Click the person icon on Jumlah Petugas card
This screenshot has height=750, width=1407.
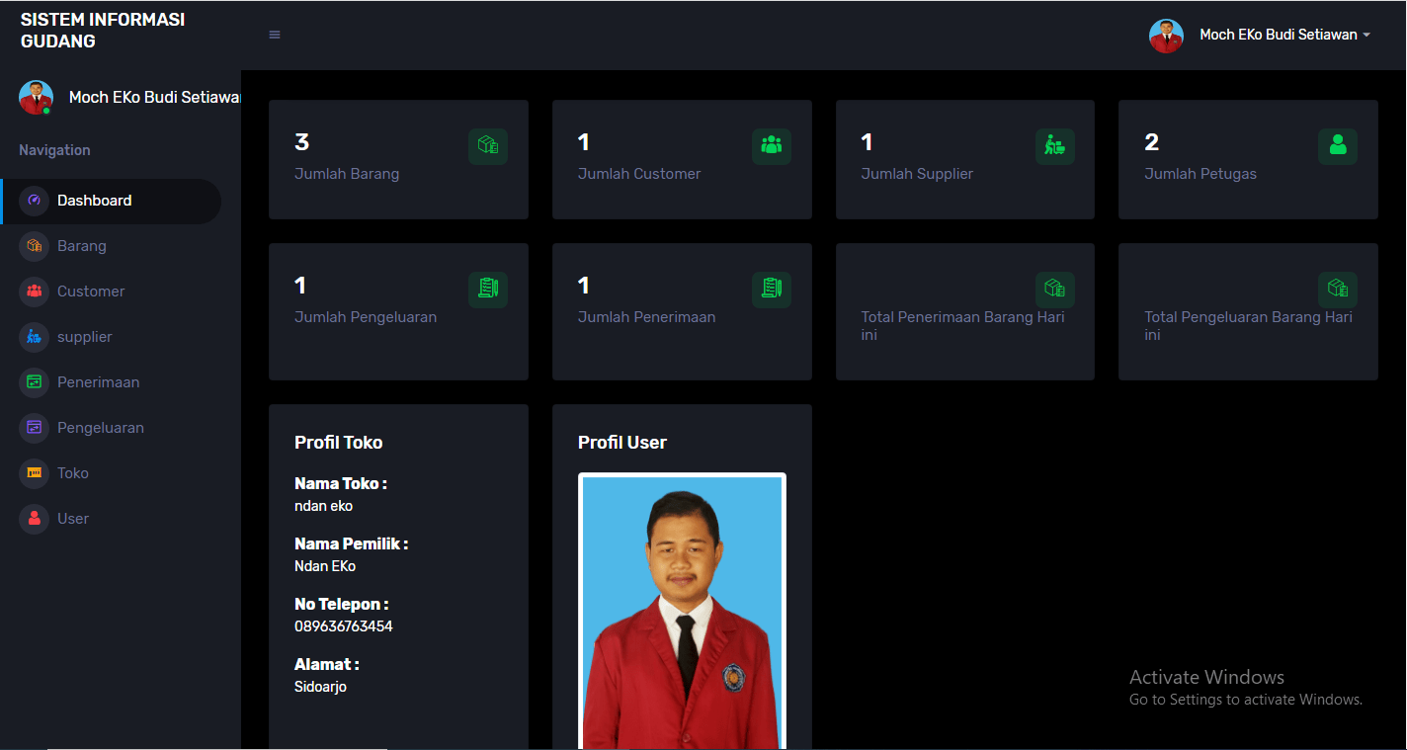[x=1338, y=146]
